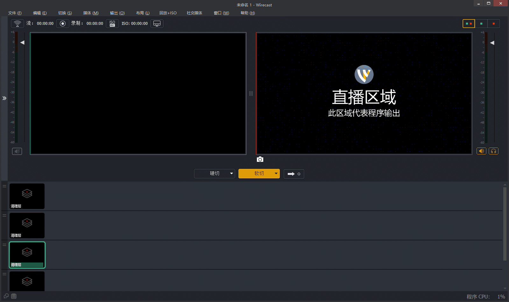Open the 软切 dropdown arrow
Screen dimensions: 509x302
(276, 174)
